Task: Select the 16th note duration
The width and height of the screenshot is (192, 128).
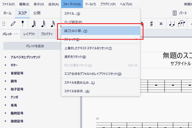Action: [x=53, y=24]
